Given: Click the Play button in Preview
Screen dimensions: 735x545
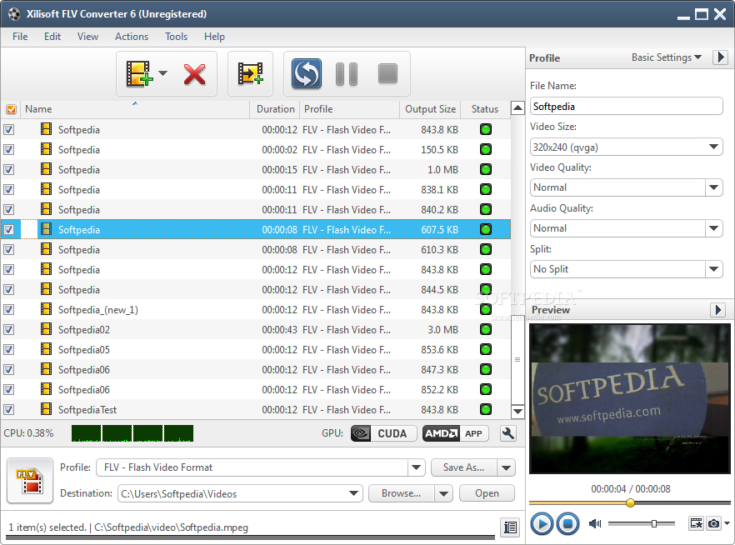Looking at the screenshot, I should point(542,523).
